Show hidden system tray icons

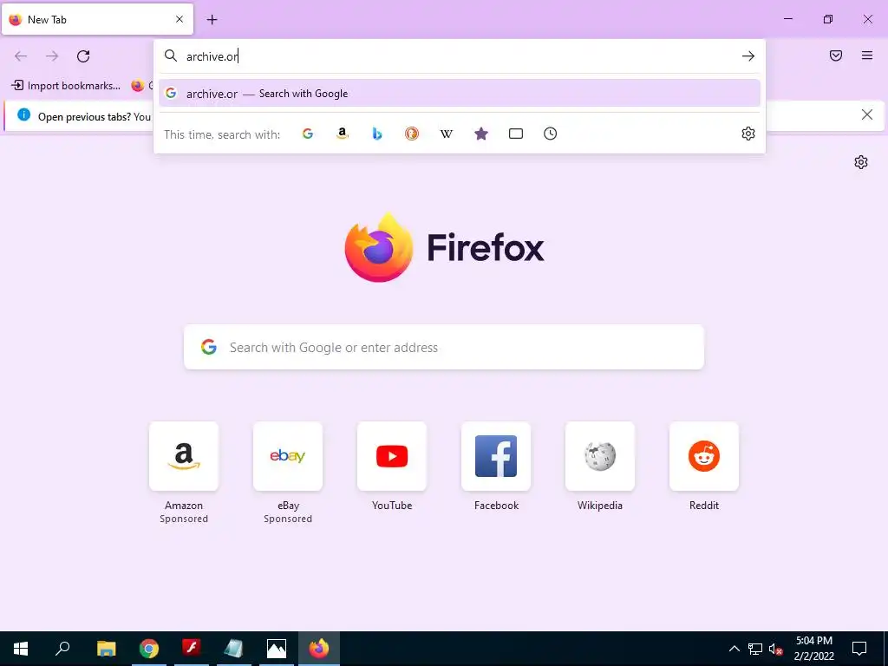point(734,649)
